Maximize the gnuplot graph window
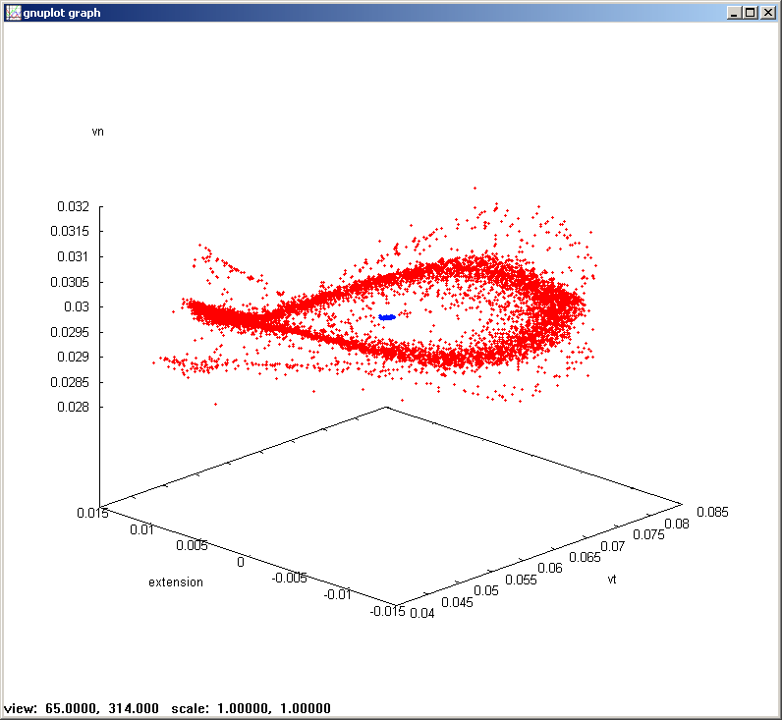The height and width of the screenshot is (720, 782). [750, 13]
